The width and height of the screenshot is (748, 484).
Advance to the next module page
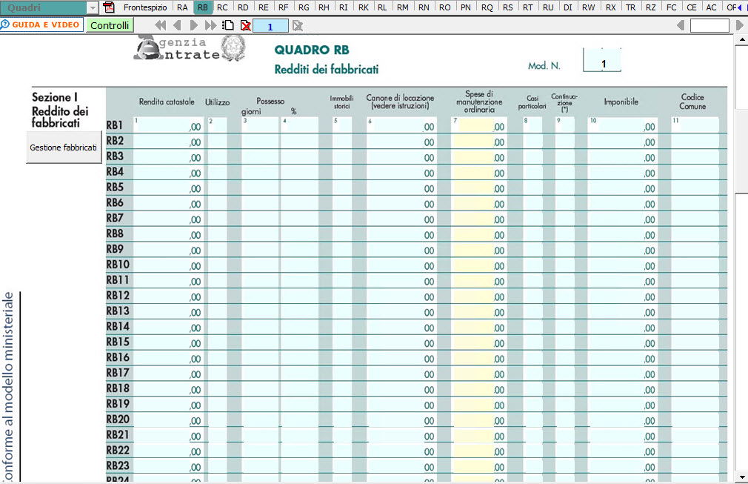[194, 25]
